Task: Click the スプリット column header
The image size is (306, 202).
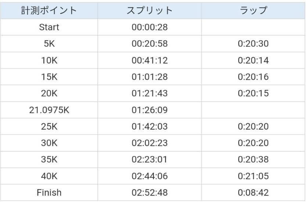Action: pos(150,10)
